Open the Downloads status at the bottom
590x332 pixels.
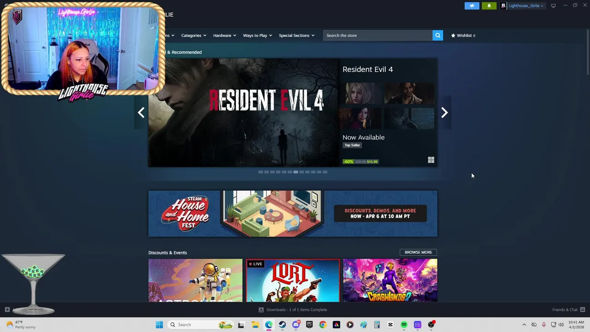click(x=296, y=310)
